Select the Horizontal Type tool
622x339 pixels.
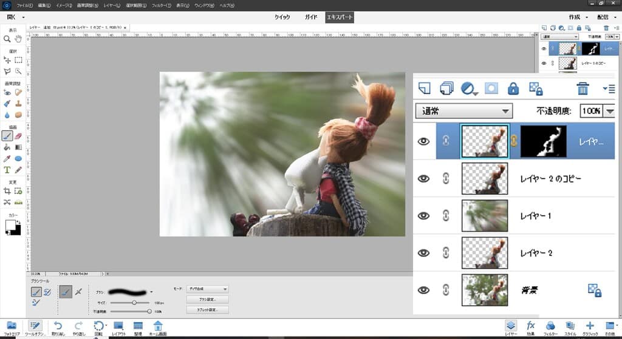click(x=7, y=170)
